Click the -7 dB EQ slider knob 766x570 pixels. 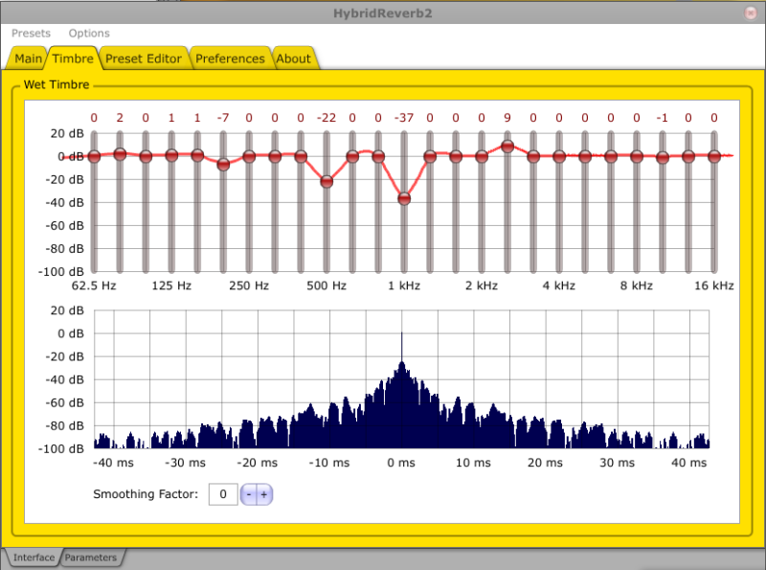coord(223,164)
